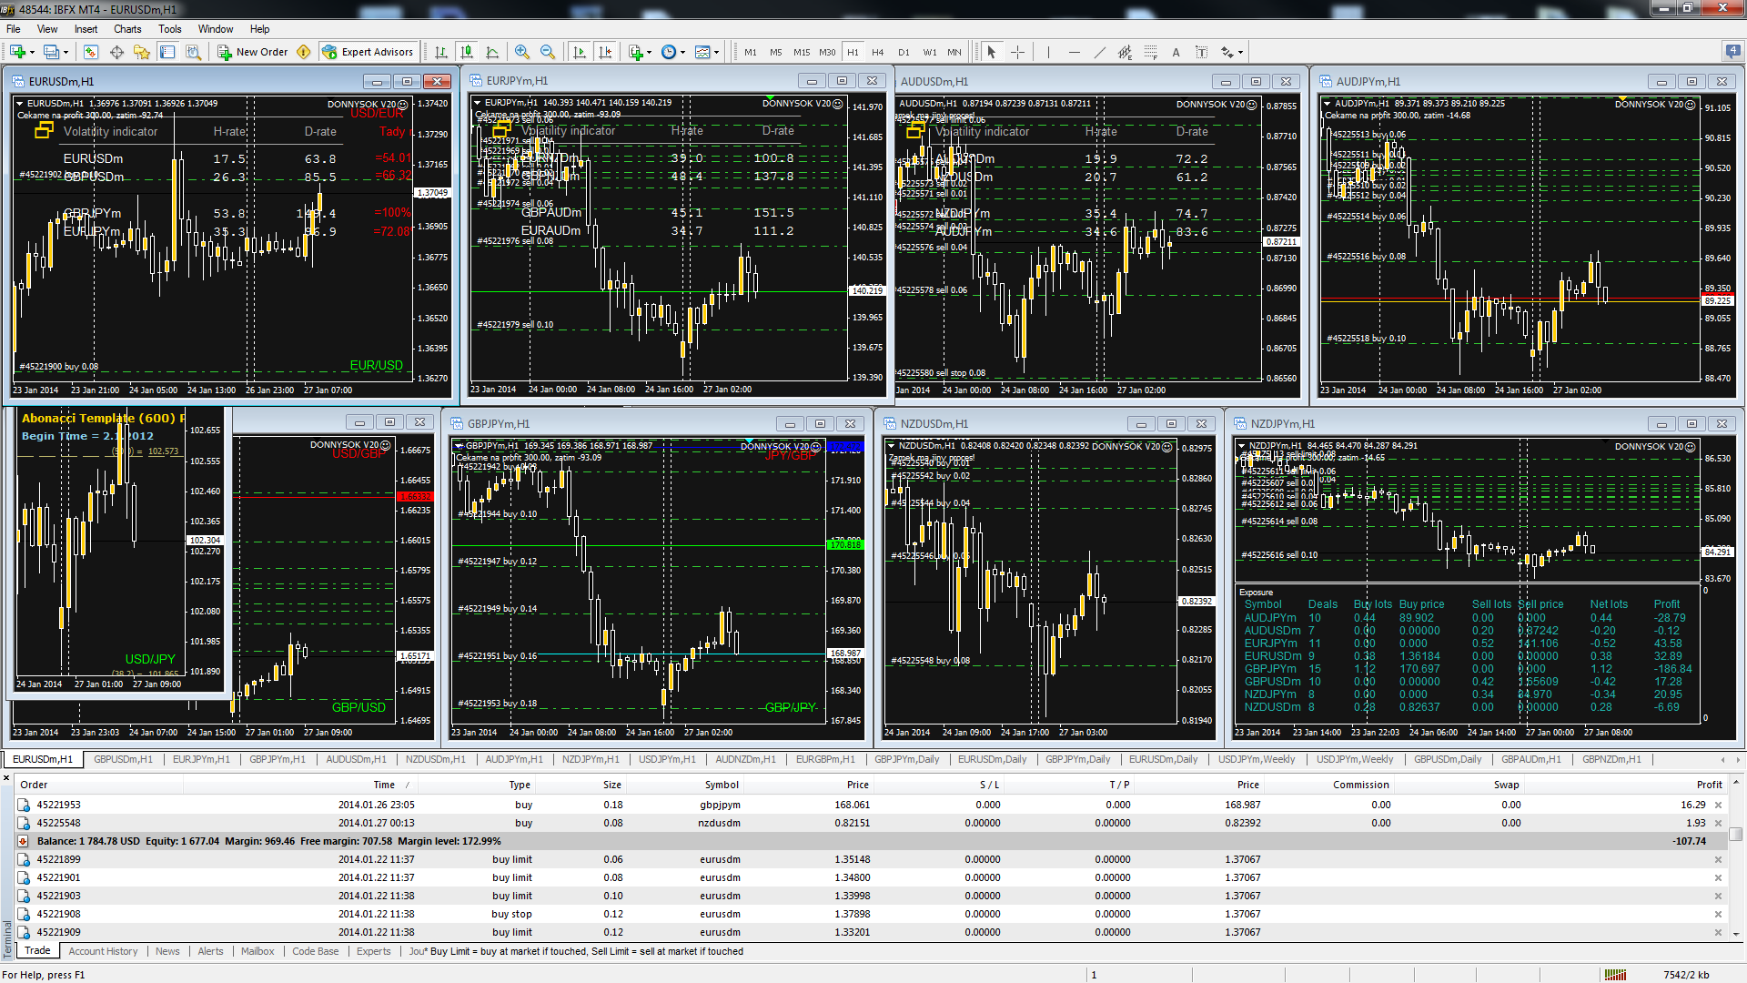Select the M15 timeframe
1747x983 pixels.
pos(802,52)
